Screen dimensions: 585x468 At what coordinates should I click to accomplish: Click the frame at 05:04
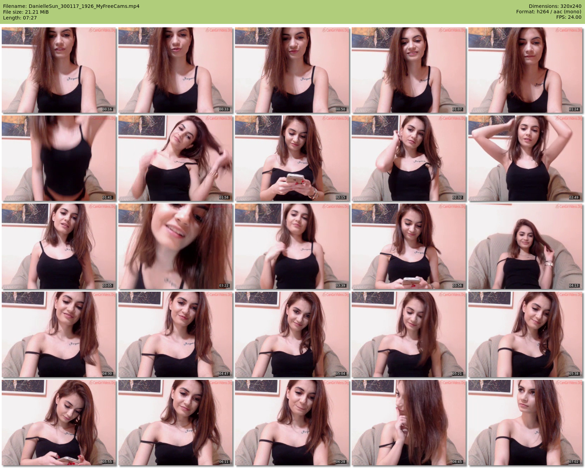coord(292,334)
